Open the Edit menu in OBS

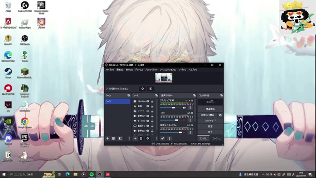119,70
